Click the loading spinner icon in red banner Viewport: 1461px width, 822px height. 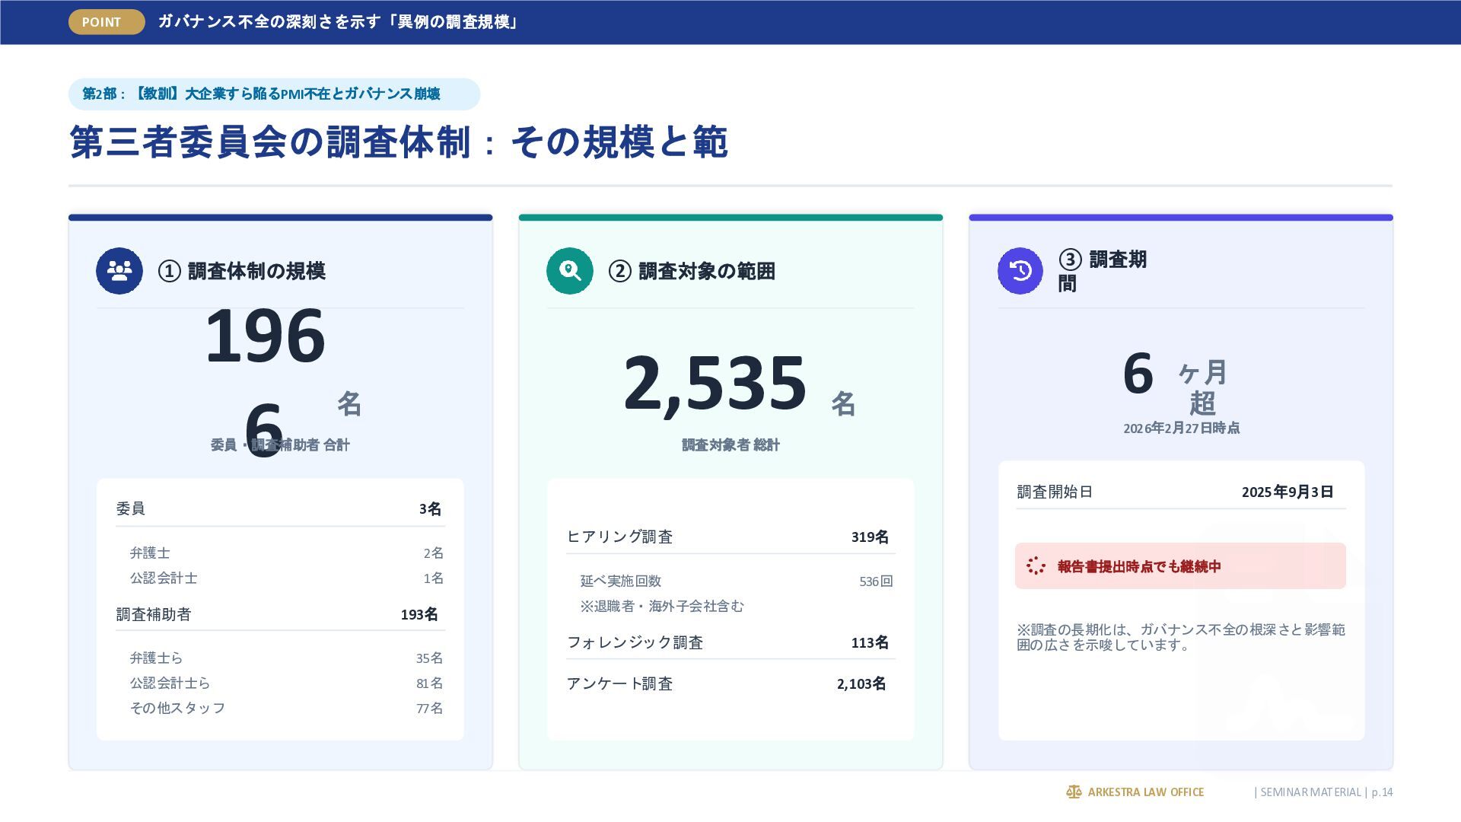(x=1036, y=566)
